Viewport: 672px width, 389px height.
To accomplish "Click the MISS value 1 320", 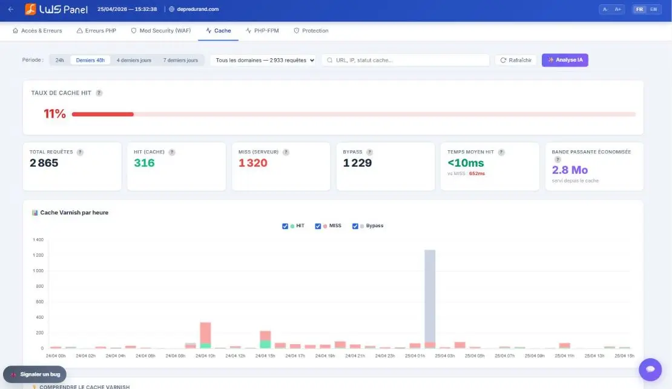I will [x=253, y=163].
